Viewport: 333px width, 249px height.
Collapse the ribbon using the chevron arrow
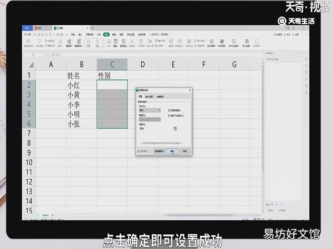306,34
